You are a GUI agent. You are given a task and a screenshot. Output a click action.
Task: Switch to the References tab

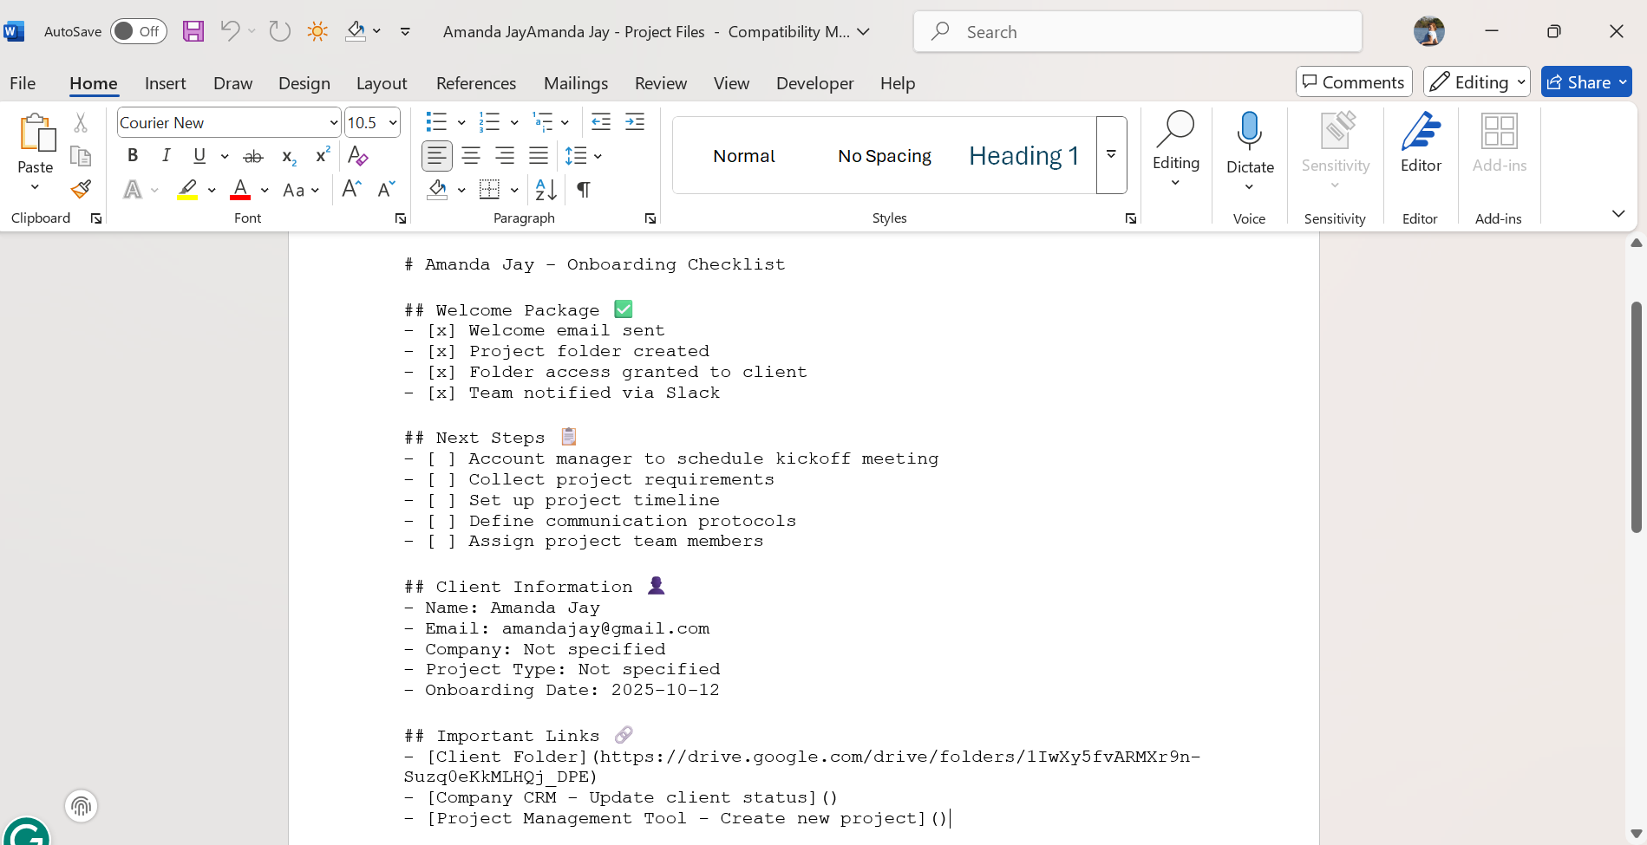[475, 83]
